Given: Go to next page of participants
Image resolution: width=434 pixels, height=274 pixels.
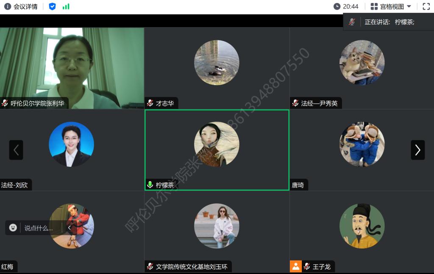Looking at the screenshot, I should (417, 150).
